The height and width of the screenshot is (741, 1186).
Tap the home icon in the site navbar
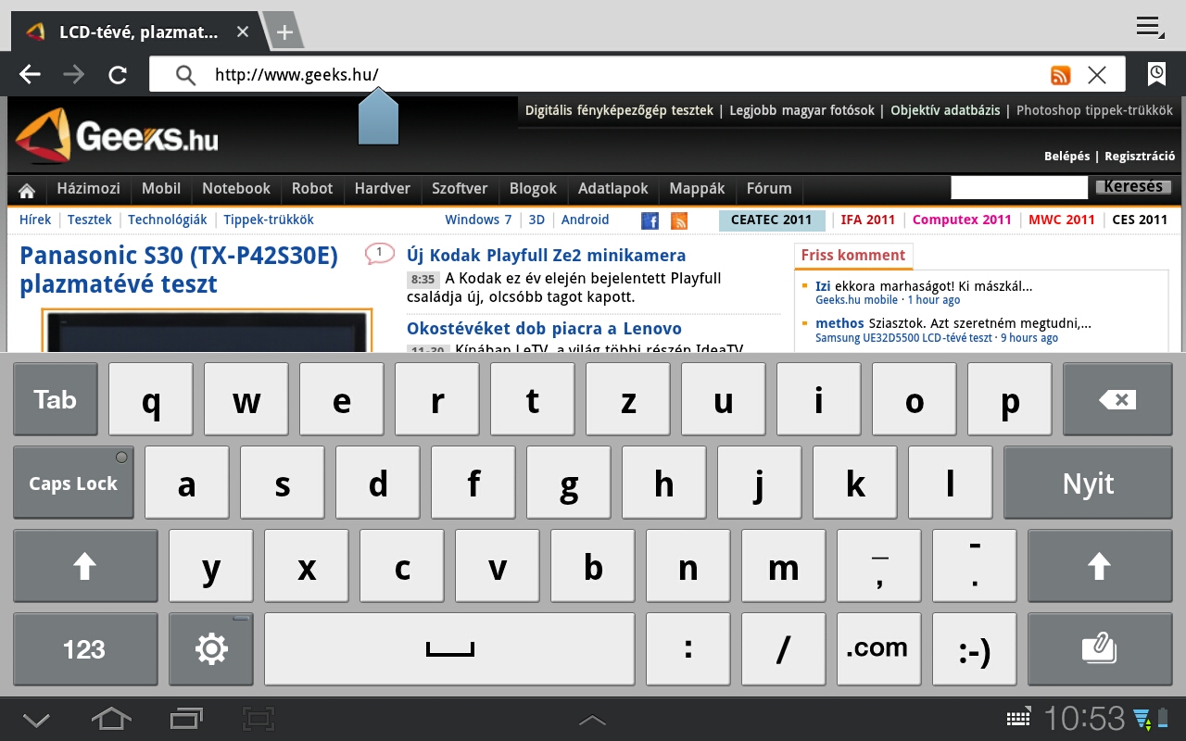point(27,190)
